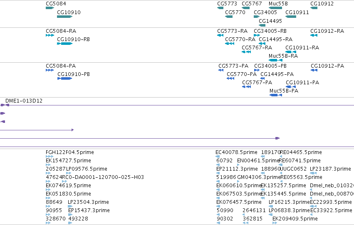
Task: Click the CG10912-PA protein label
Action: click(327, 66)
